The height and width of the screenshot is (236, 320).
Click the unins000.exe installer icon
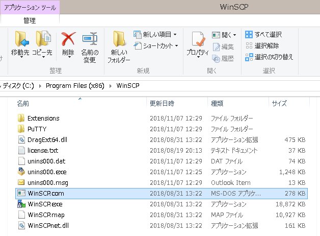[x=21, y=172]
